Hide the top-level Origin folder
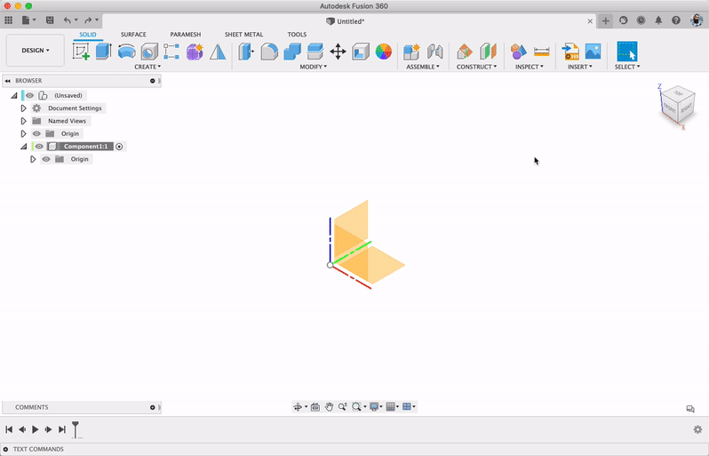Image resolution: width=709 pixels, height=456 pixels. (x=36, y=133)
